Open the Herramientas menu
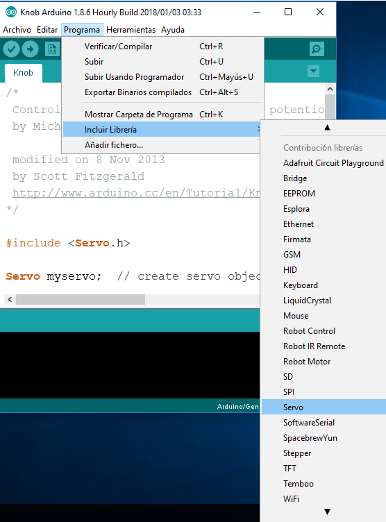386x522 pixels. coord(131,30)
